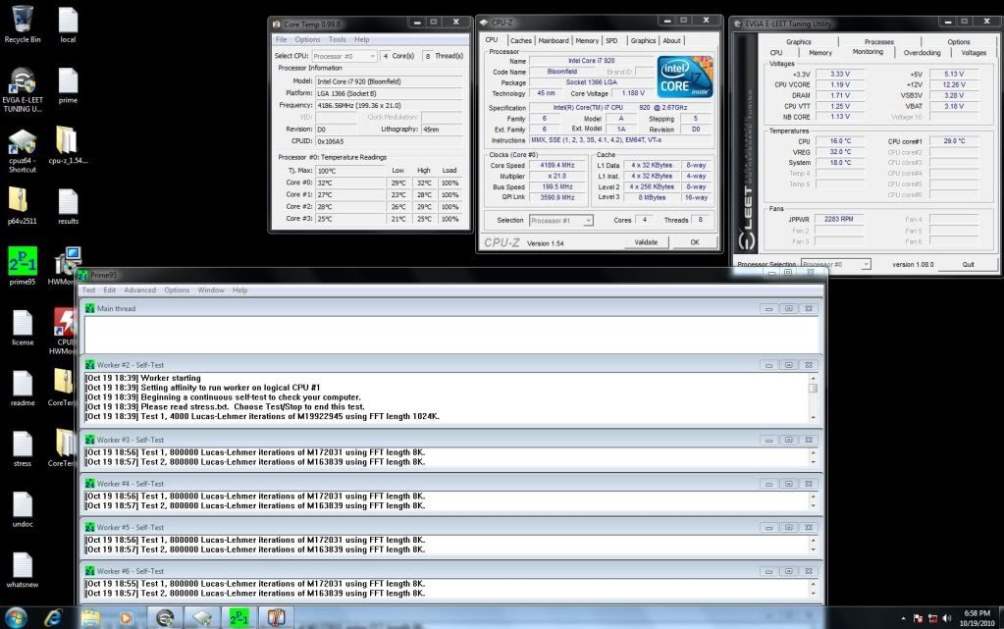The height and width of the screenshot is (629, 1004).
Task: Open the Windows Start menu orb
Action: (x=16, y=617)
